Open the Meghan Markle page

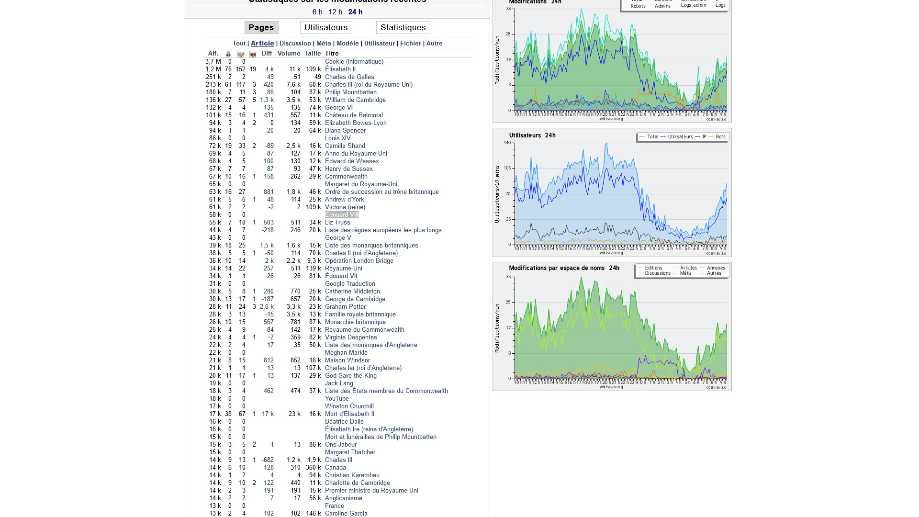[x=346, y=353]
